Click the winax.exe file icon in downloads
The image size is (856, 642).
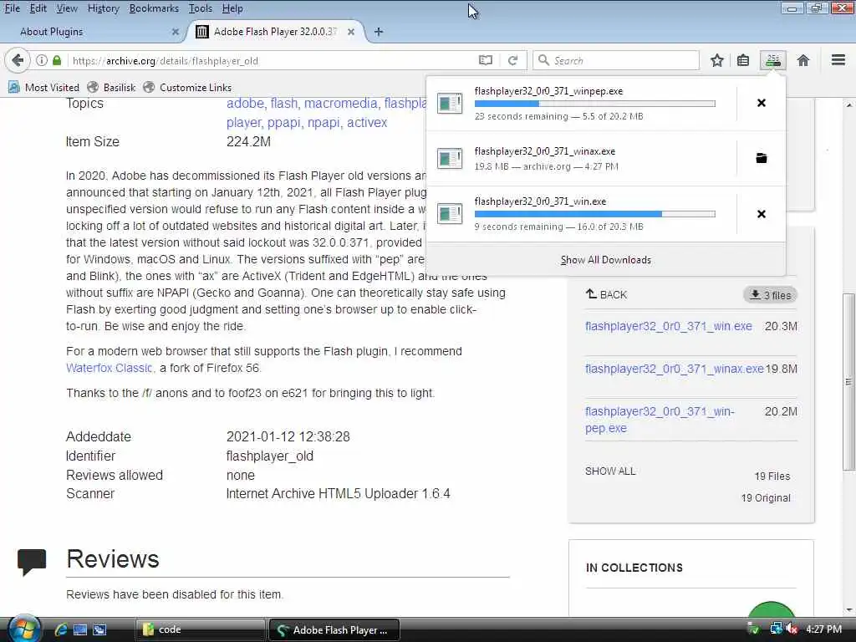pos(450,158)
